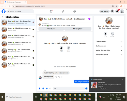Expand Privacy & support section
Screen dimensions: 127x101
click(x=109, y=55)
